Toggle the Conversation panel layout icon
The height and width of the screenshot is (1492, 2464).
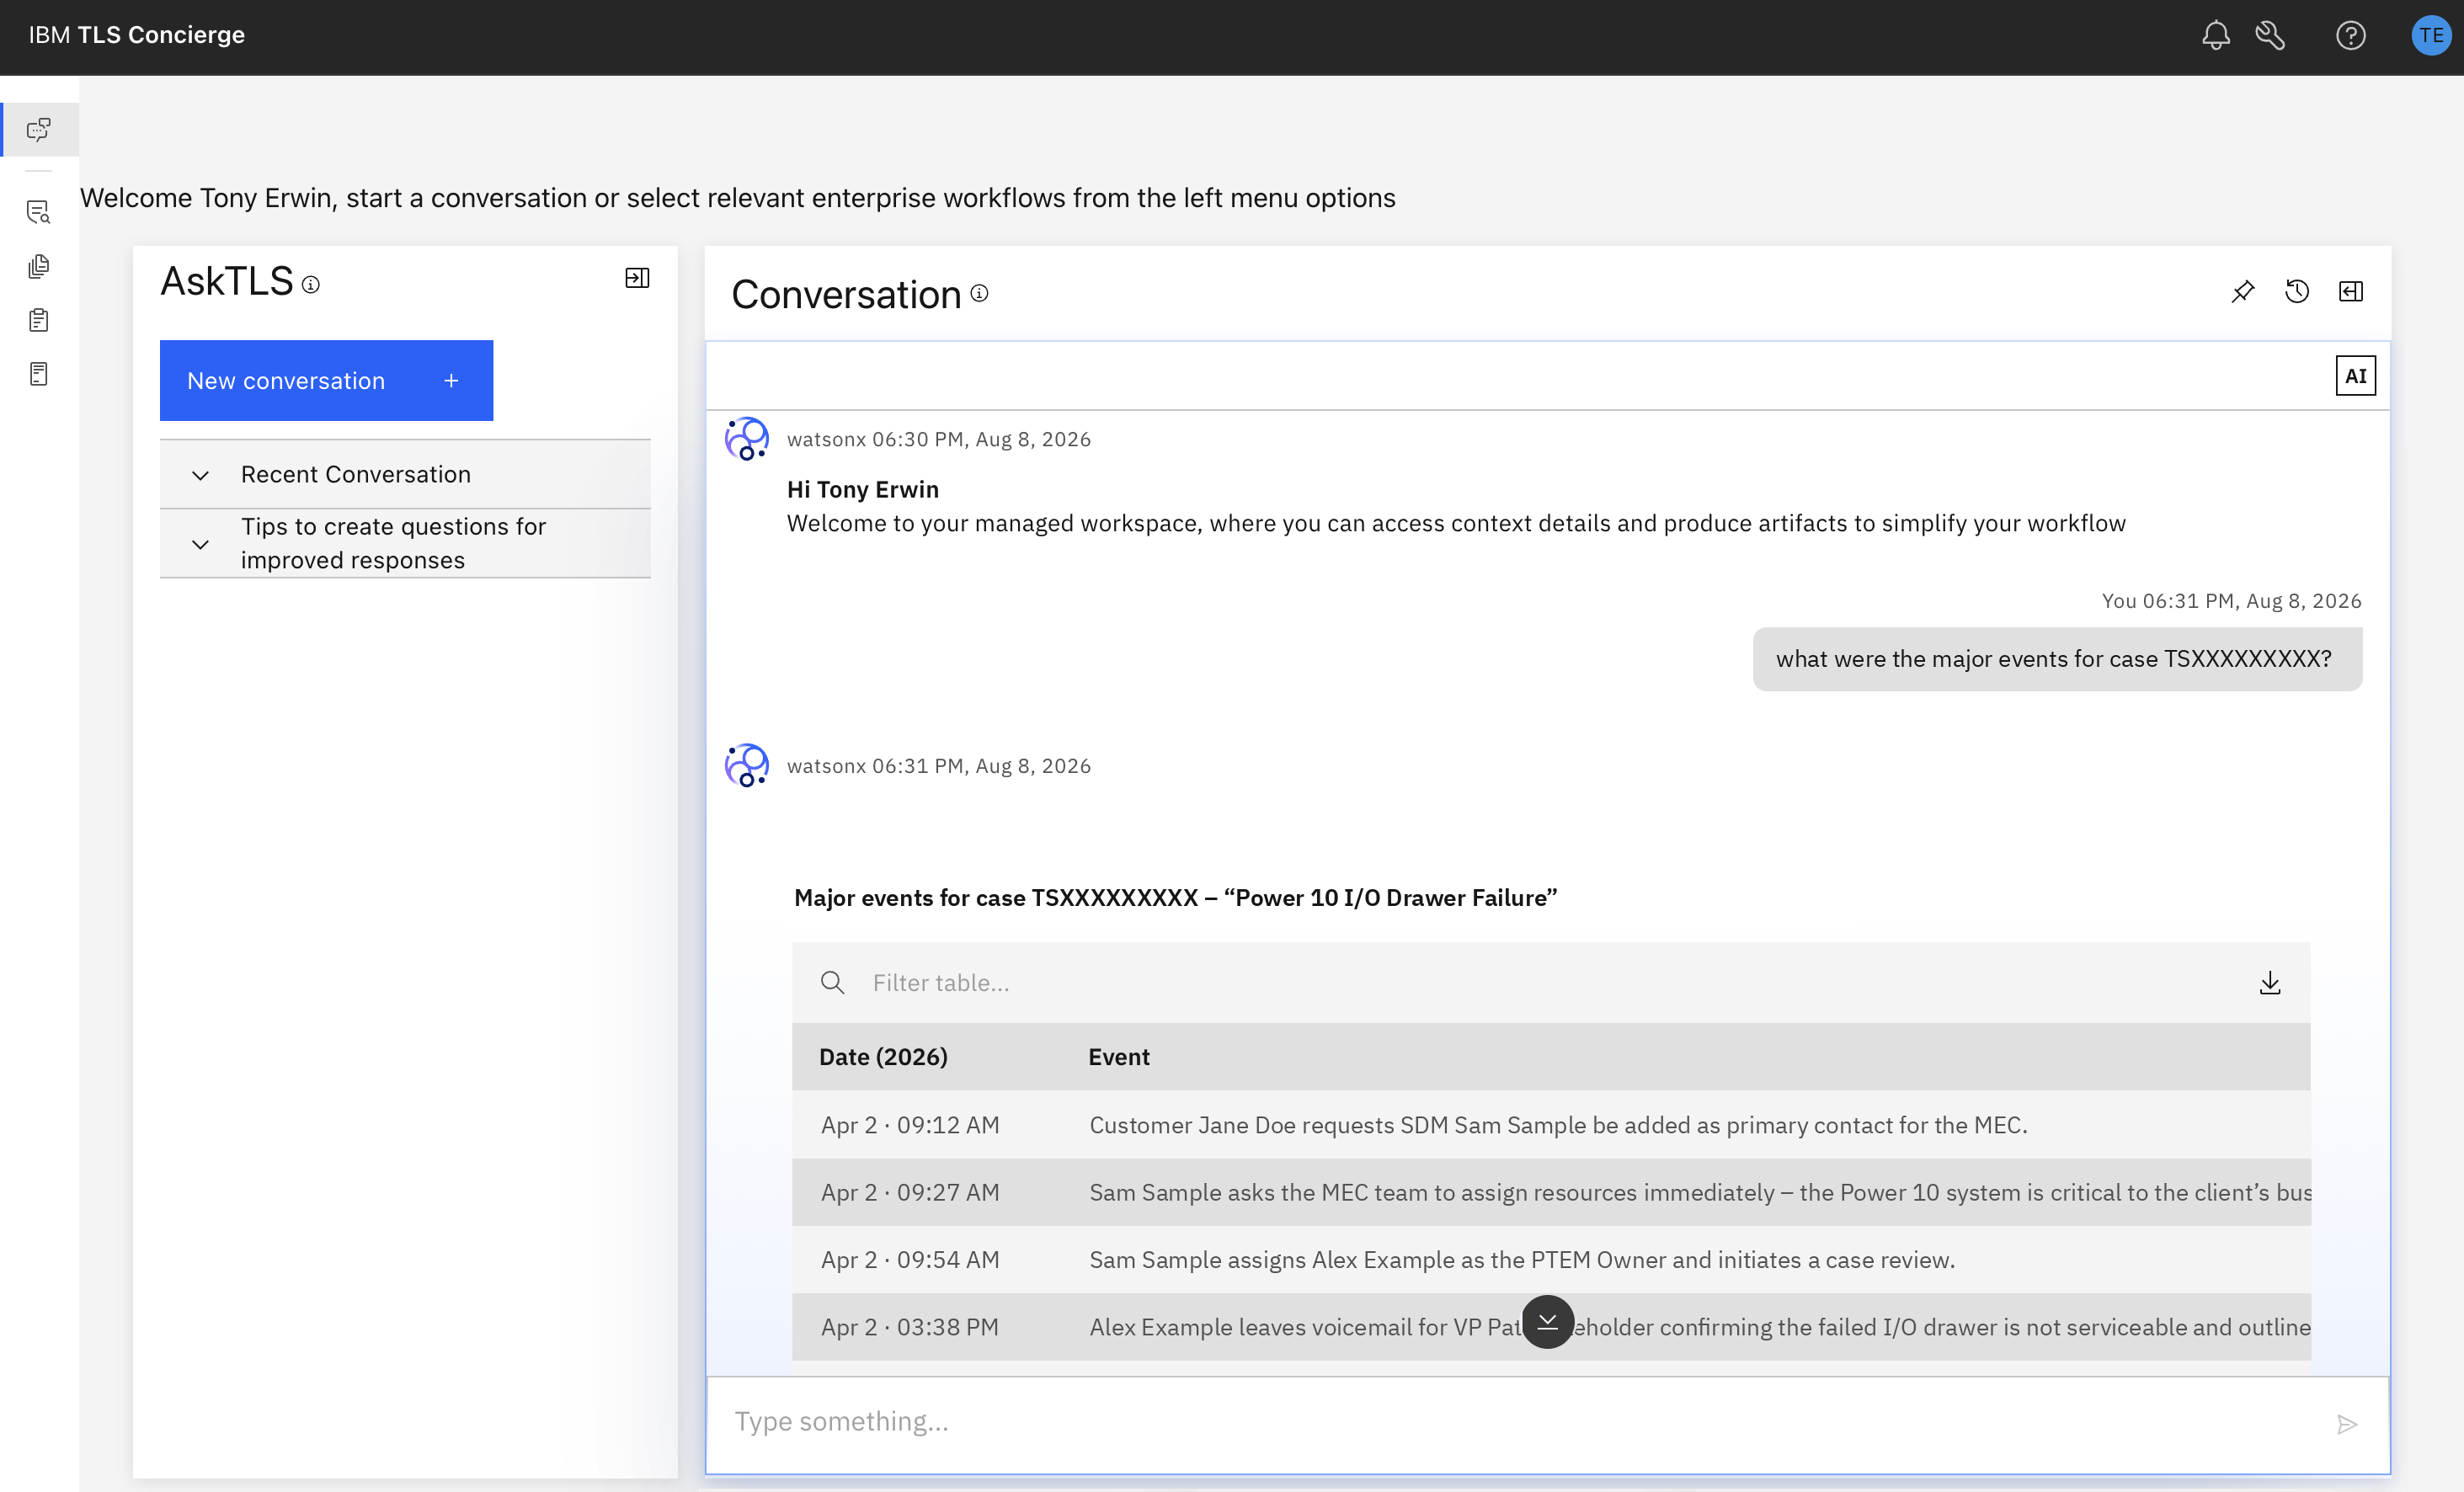2351,291
